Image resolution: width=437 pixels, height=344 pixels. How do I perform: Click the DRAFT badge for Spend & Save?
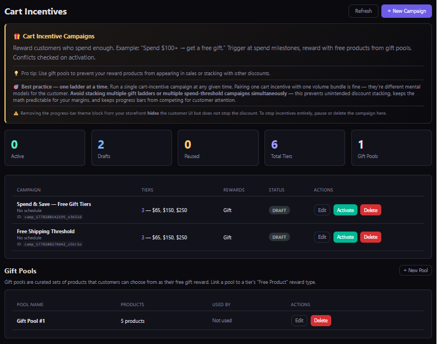tap(279, 210)
